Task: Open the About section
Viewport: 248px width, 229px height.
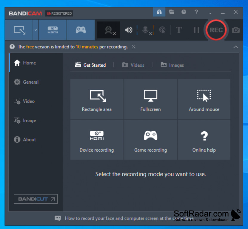Action: 36,140
